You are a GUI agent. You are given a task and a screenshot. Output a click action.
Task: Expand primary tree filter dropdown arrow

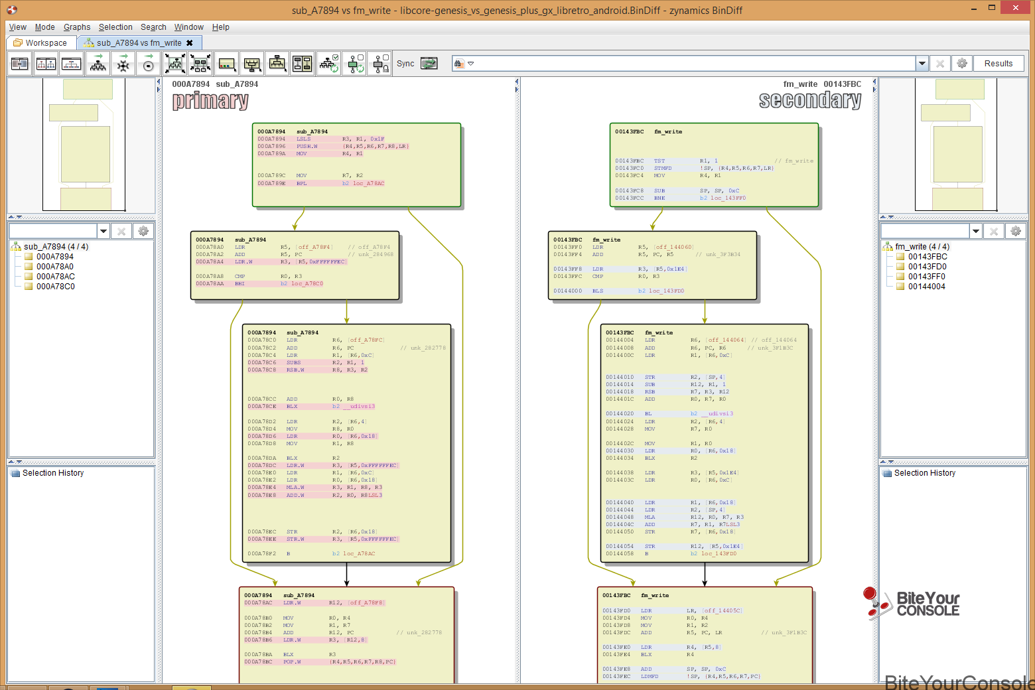(103, 231)
